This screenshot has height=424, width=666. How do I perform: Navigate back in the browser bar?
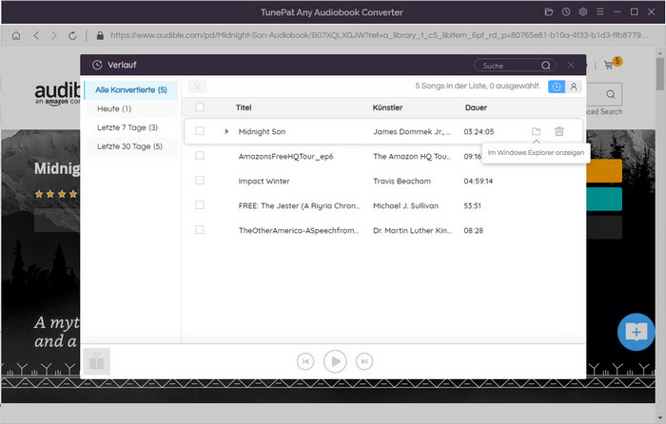coord(36,36)
